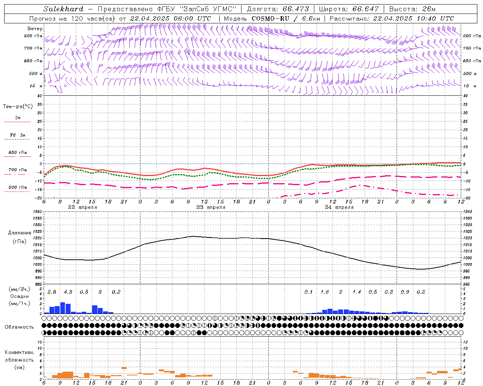This screenshot has width=483, height=386.
Task: Click the Облачность cloud cover label
Action: point(19,327)
